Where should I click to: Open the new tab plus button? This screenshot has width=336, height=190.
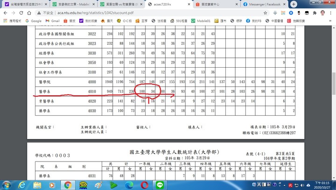[x=294, y=4]
